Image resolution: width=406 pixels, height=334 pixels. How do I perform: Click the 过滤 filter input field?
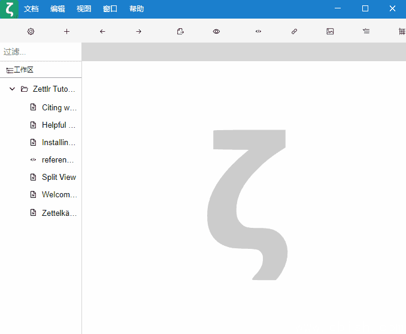coord(41,52)
